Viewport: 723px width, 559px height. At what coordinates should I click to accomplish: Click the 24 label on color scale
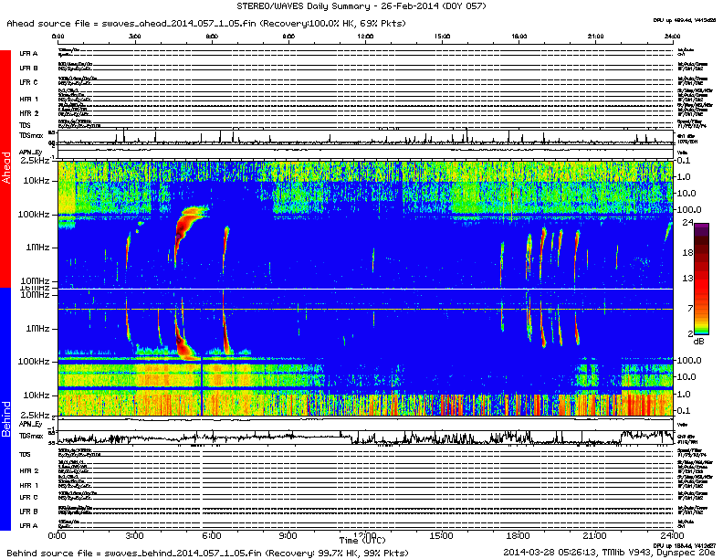pos(687,223)
